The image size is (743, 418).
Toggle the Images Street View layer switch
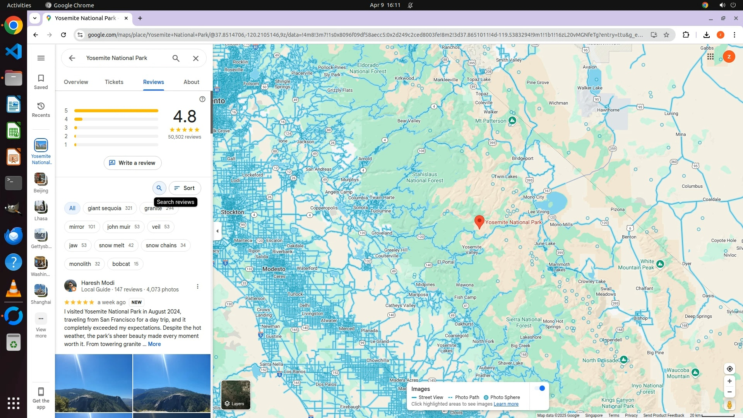pyautogui.click(x=539, y=388)
